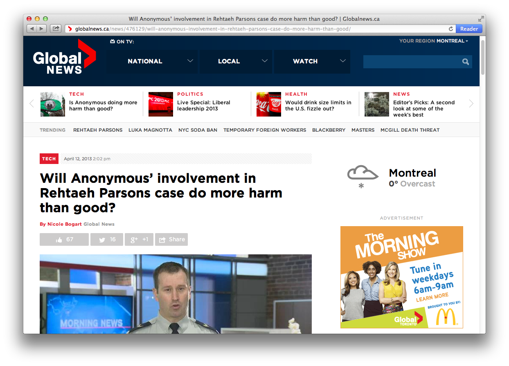Expand the Watch menu dropdown
The width and height of the screenshot is (509, 366).
[312, 61]
